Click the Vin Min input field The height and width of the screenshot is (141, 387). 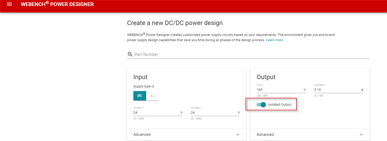[158, 112]
